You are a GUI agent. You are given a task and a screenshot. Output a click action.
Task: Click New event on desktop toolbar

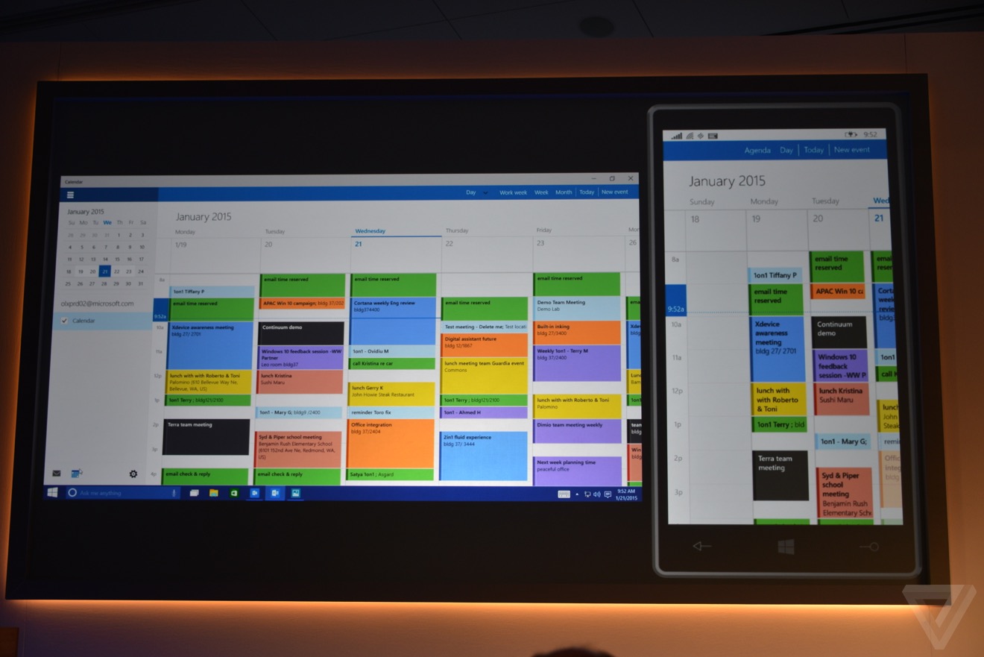point(614,192)
